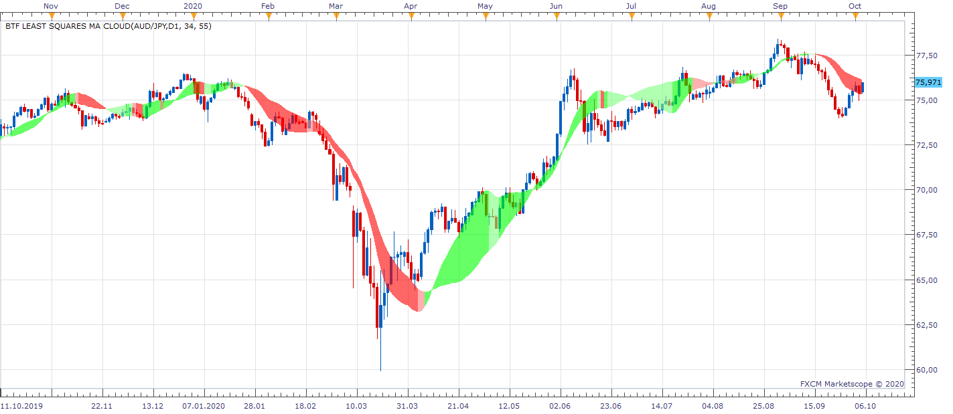Screen dimensions: 953x414
Task: Click the orange marker below Oct
Action: pyautogui.click(x=855, y=16)
